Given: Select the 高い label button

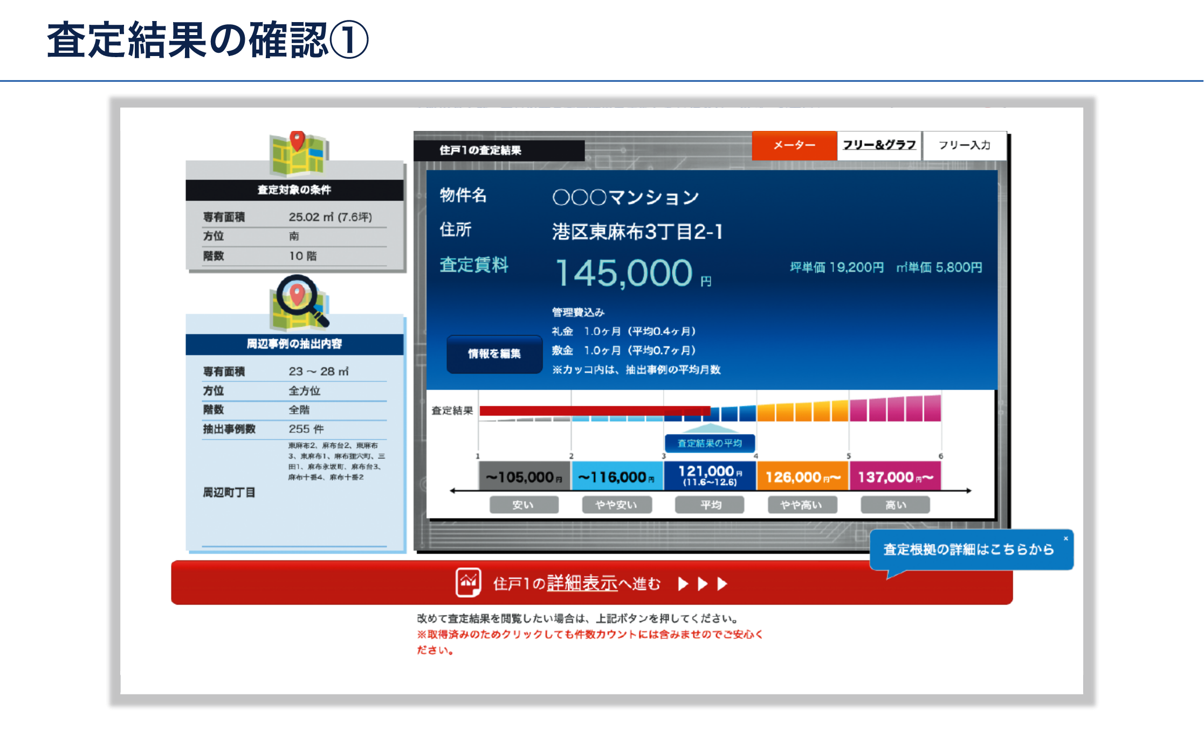Looking at the screenshot, I should coord(896,505).
